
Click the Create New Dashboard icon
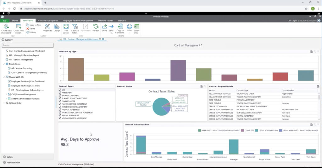[x=6, y=27]
